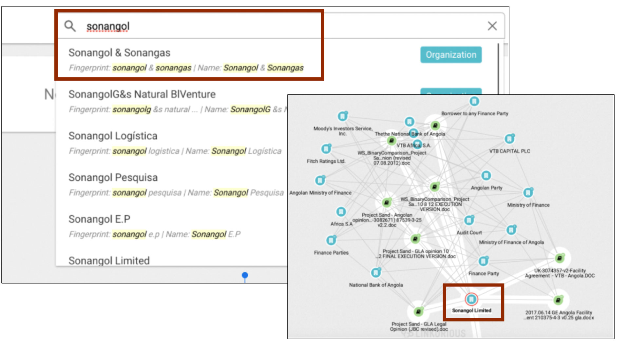Click the blue timeline pin marker
Viewport: 629px width, 354px height.
click(245, 275)
